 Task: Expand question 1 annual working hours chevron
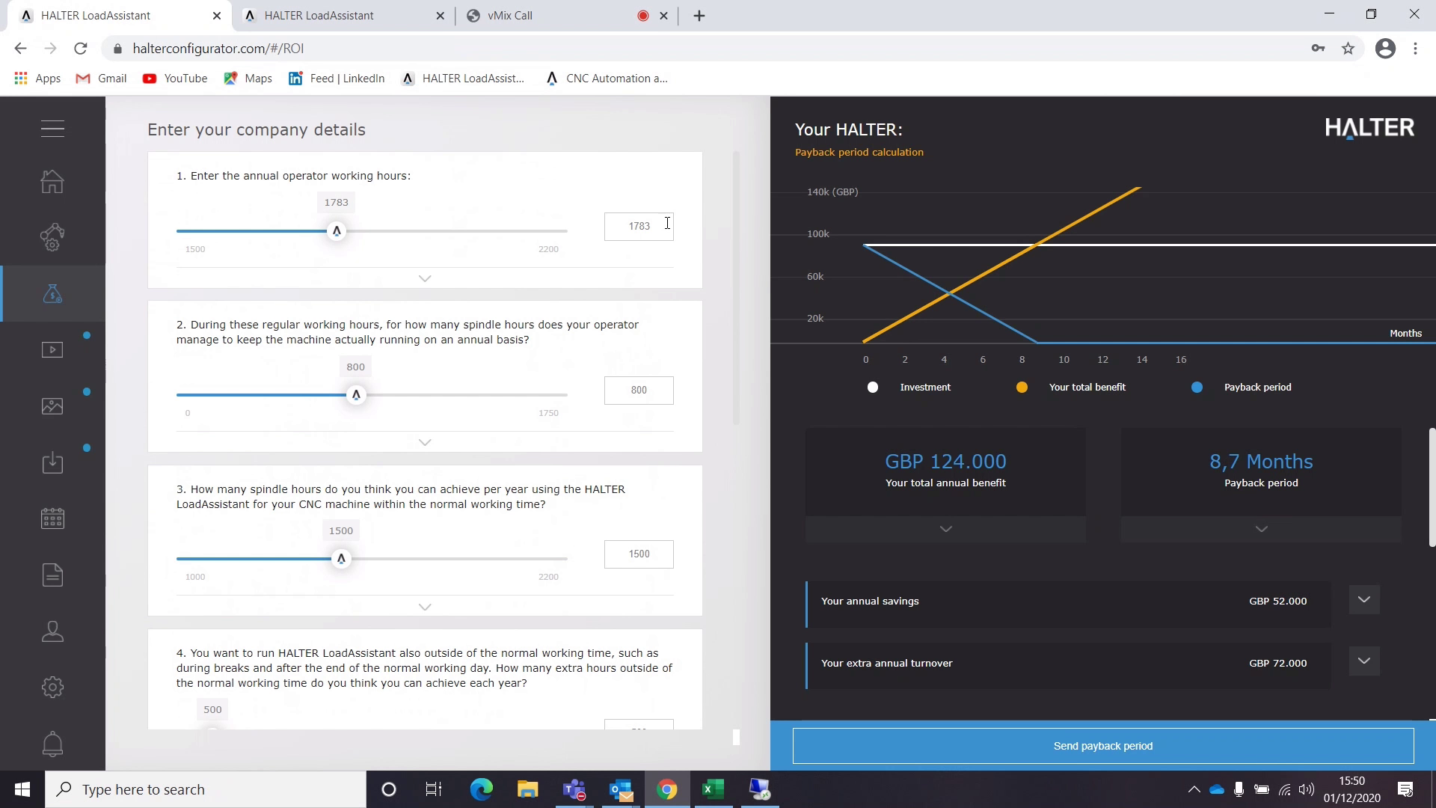tap(425, 278)
